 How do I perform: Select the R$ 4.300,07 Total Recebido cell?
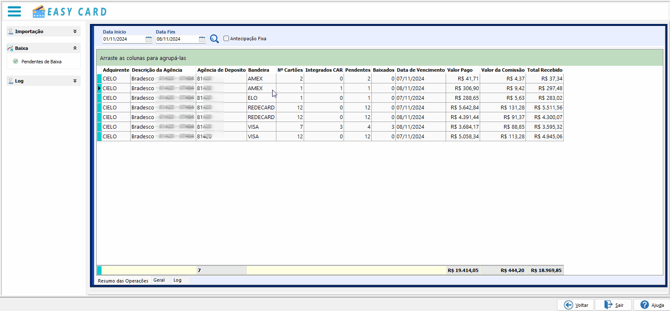(544, 117)
